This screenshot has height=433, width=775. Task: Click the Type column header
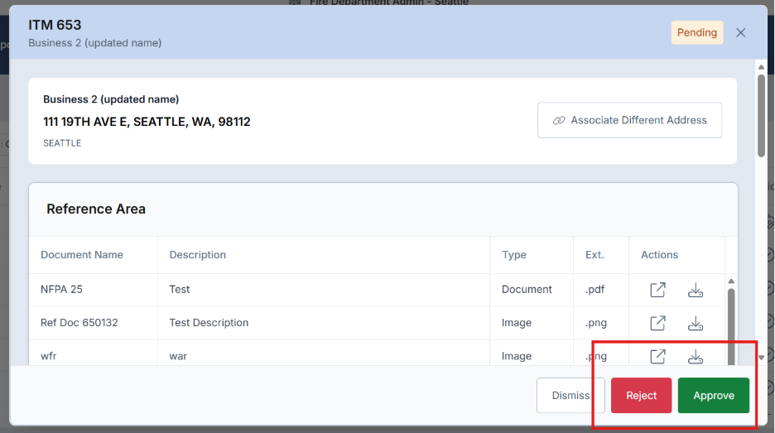pos(514,255)
